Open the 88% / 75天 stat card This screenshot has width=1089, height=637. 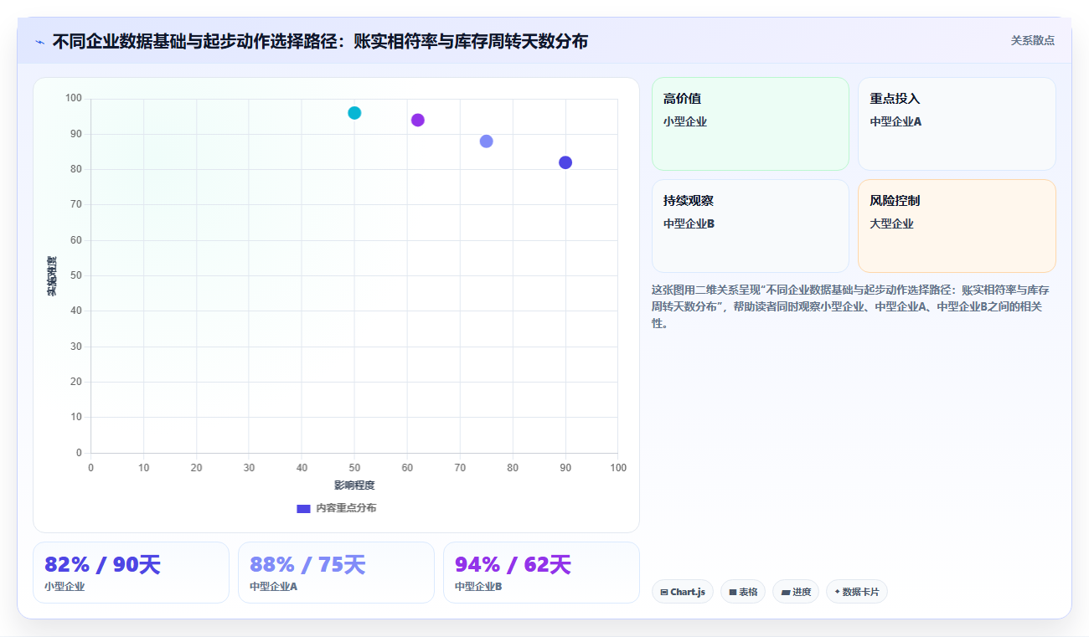(x=336, y=573)
